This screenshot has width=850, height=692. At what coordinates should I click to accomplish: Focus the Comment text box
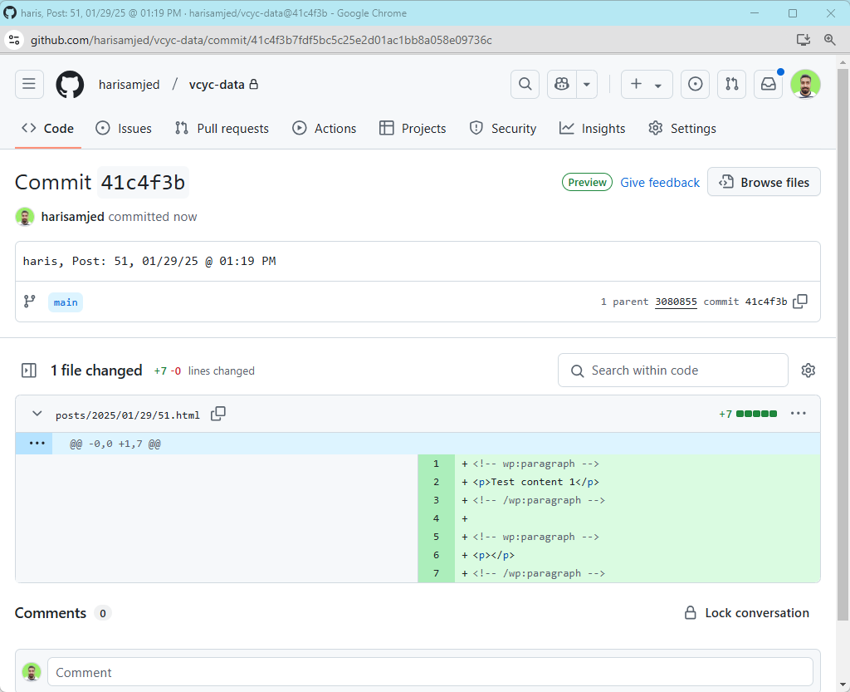pyautogui.click(x=431, y=672)
